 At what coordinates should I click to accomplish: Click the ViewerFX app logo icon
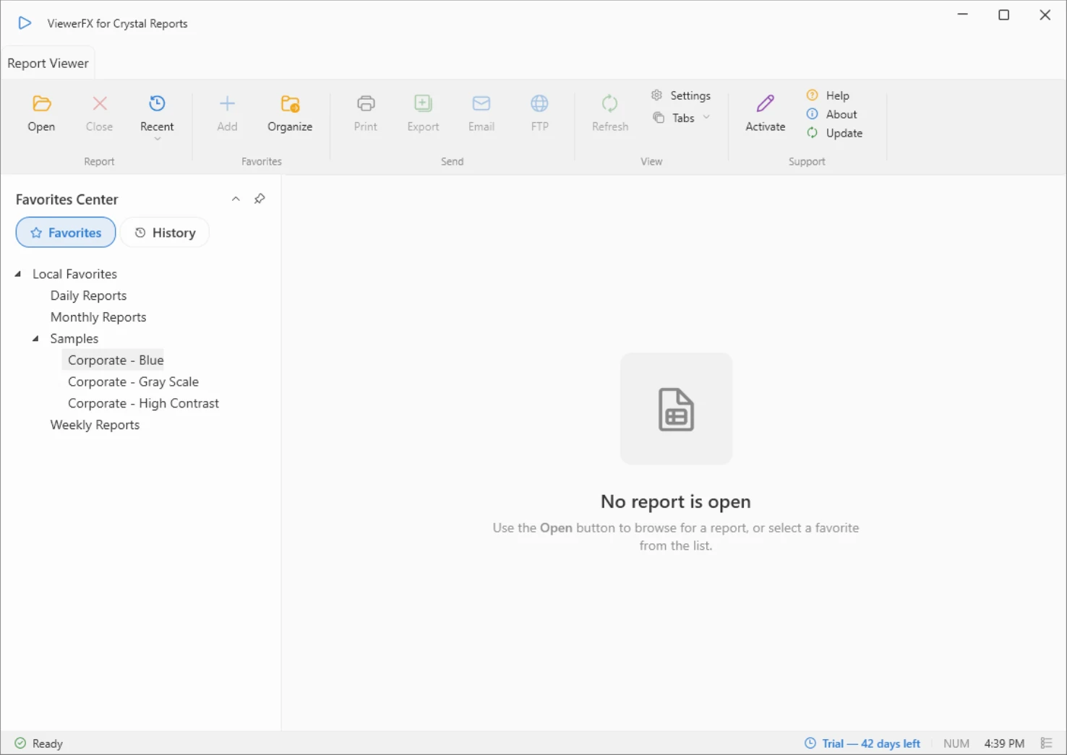(25, 23)
